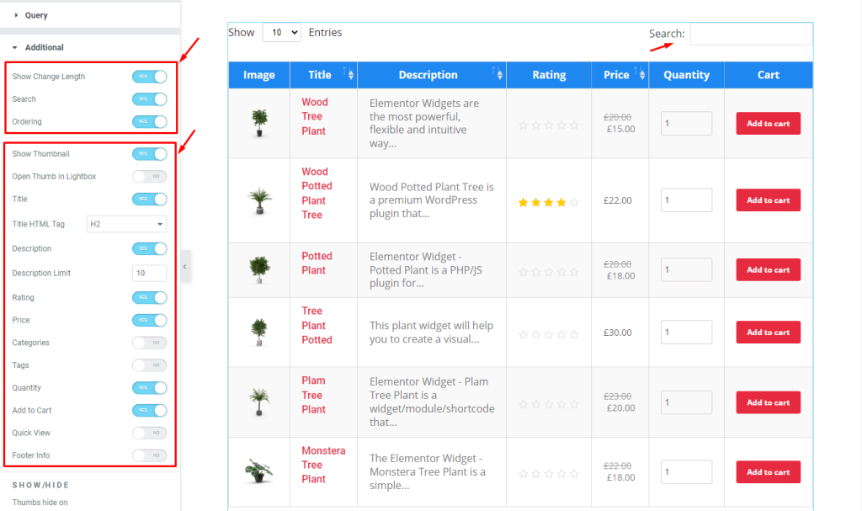Click star rating of Plam Tree Plant

[x=549, y=404]
